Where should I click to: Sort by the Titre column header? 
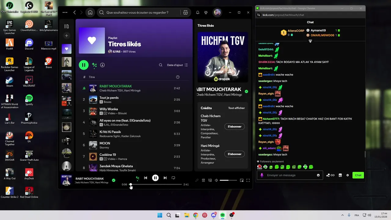[x=92, y=77]
